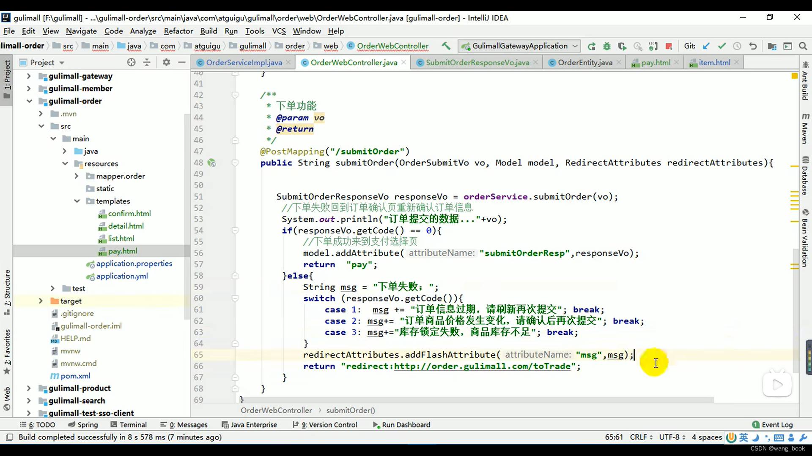Collapse the templates folder in tree
Viewport: 812px width, 456px height.
tap(77, 201)
